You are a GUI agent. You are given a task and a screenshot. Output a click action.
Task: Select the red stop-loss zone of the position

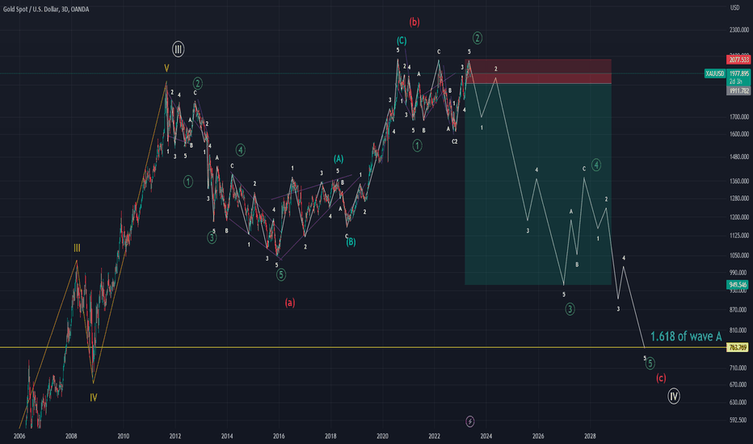[538, 71]
